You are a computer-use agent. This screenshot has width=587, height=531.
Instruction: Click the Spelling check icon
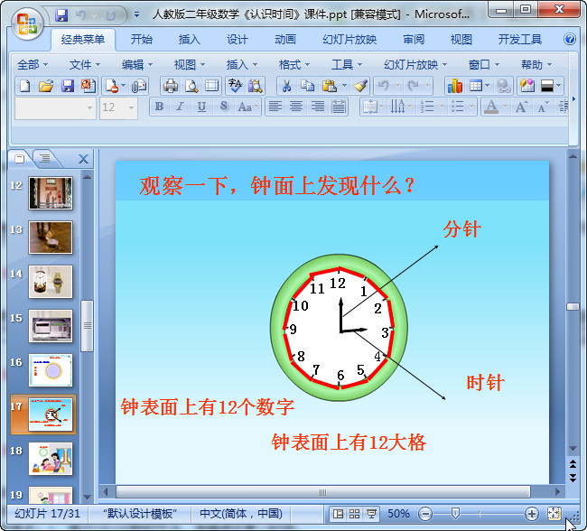coord(235,86)
